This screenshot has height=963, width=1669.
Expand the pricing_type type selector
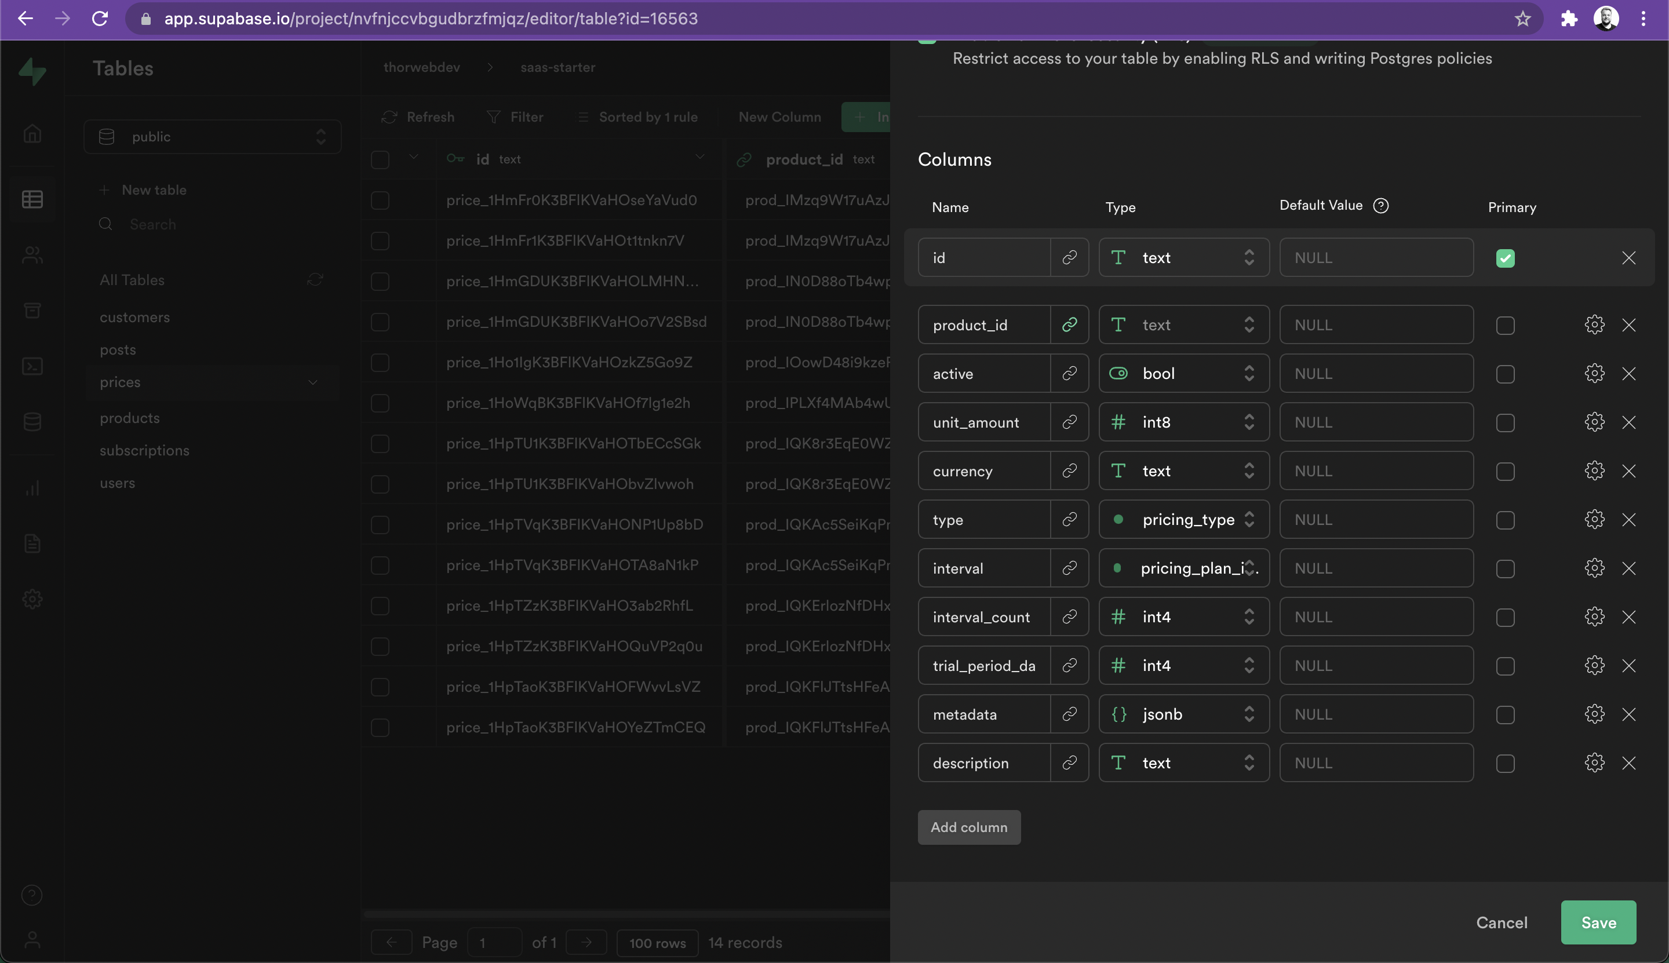[1183, 520]
